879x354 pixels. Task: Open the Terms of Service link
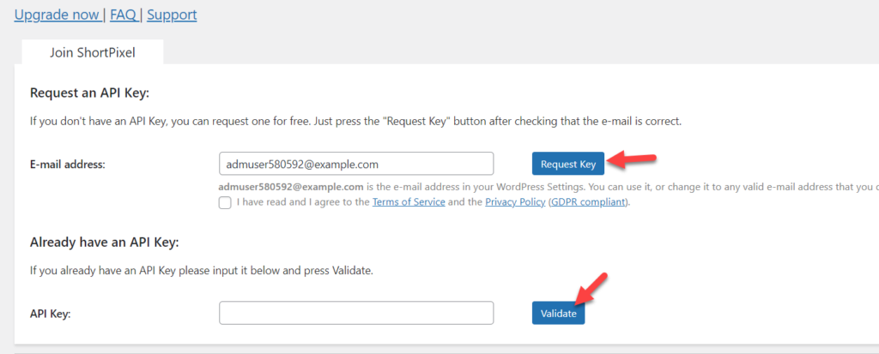[409, 202]
